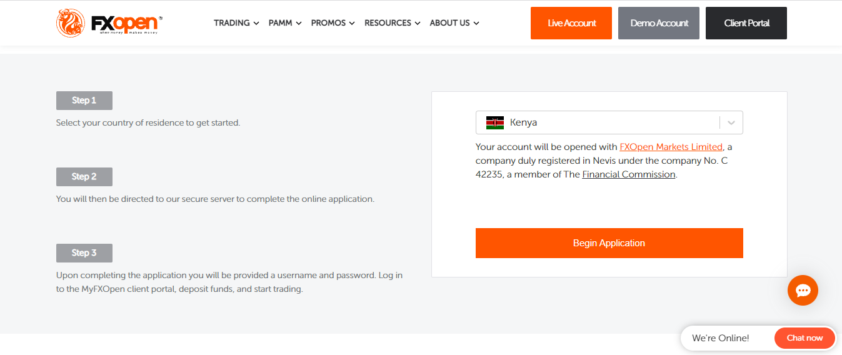Expand the country dropdown chevron
Image resolution: width=842 pixels, height=355 pixels.
click(731, 122)
